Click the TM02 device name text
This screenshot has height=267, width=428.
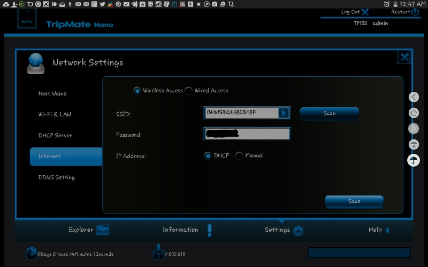360,23
